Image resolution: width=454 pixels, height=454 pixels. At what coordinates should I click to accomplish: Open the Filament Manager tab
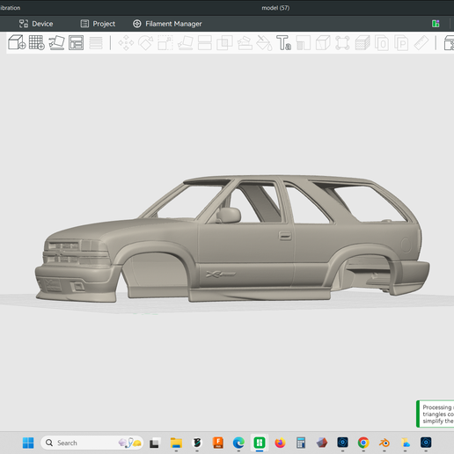point(167,24)
